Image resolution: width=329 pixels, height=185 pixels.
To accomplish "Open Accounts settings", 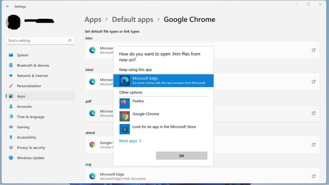I will pos(40,106).
